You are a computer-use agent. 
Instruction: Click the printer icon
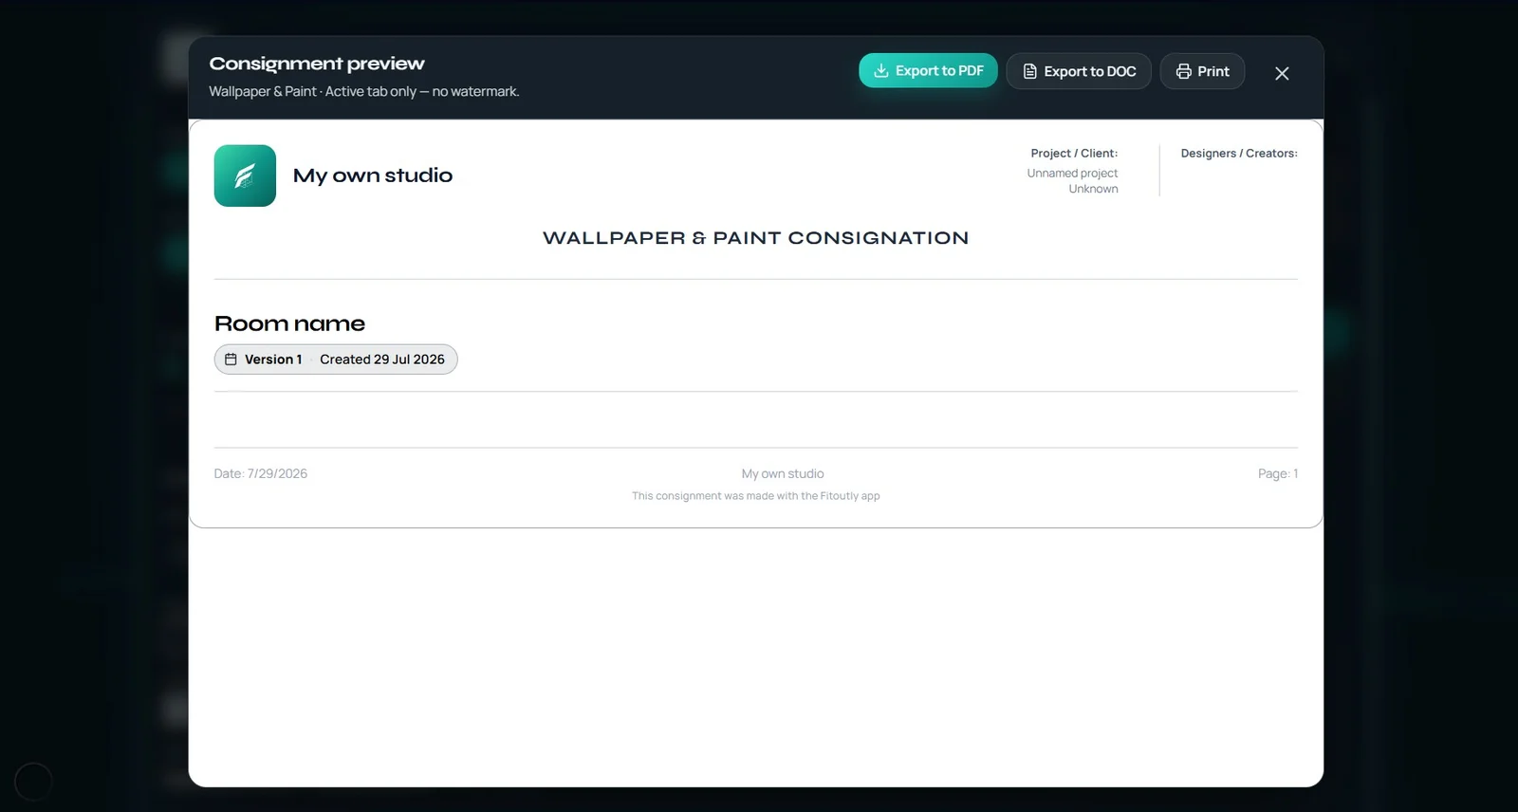coord(1184,71)
